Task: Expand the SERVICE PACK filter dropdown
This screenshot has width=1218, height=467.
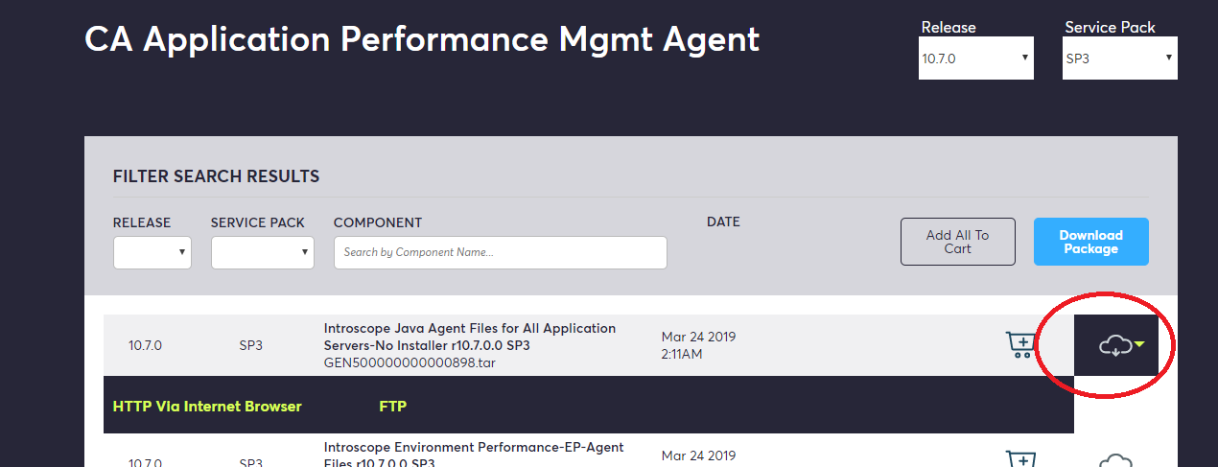Action: (263, 252)
